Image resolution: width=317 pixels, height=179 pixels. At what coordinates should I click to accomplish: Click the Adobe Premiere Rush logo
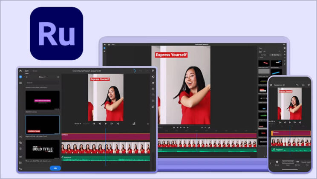[x=56, y=33]
